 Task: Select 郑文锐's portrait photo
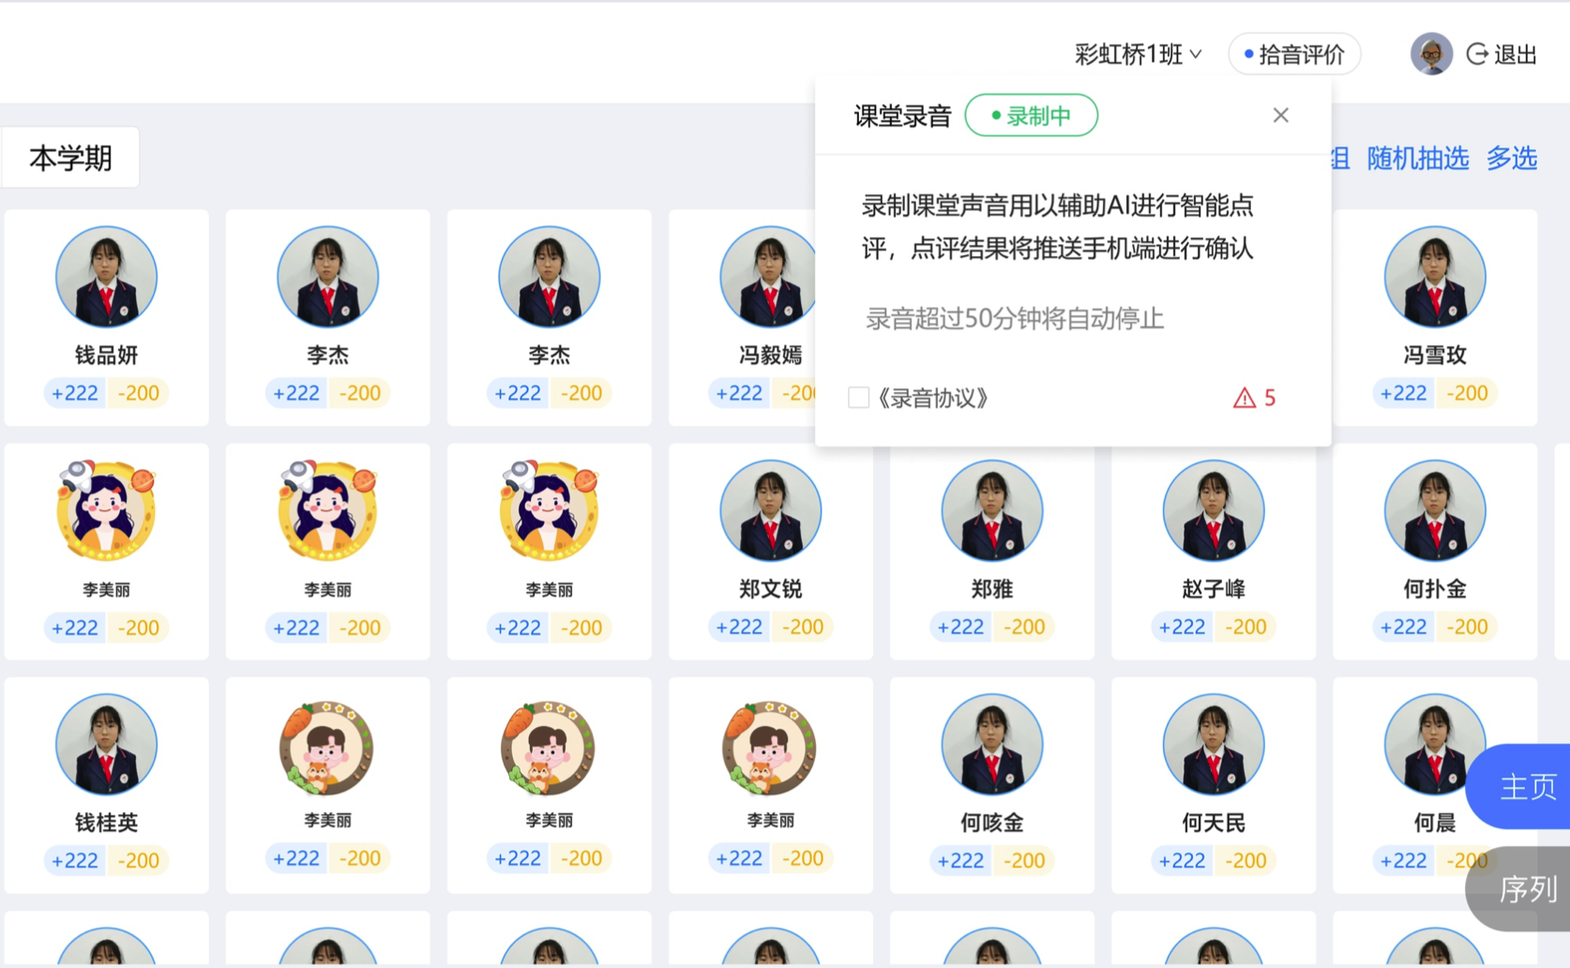click(770, 510)
